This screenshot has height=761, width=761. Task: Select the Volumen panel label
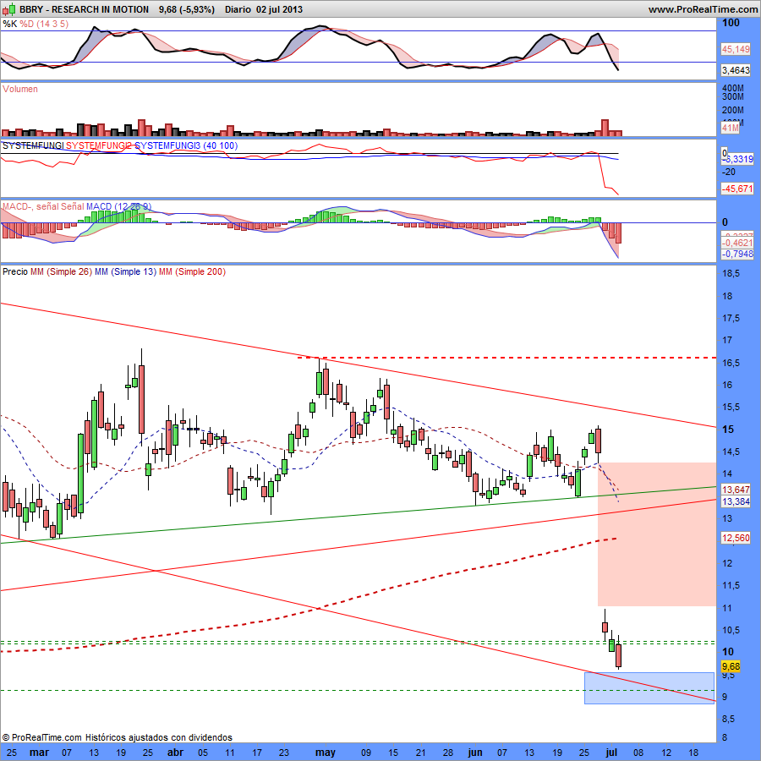pos(20,89)
